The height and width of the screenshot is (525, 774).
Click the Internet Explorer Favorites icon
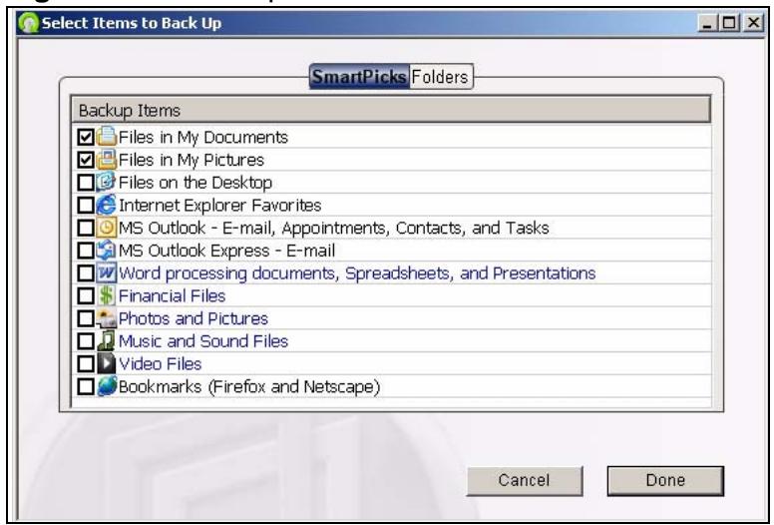(106, 205)
